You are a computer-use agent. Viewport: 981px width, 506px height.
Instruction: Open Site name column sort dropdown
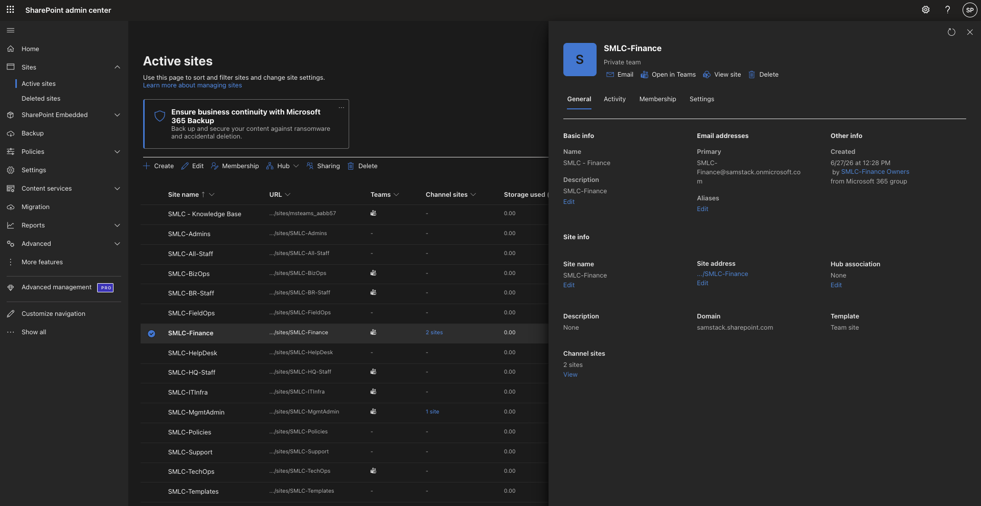tap(212, 195)
